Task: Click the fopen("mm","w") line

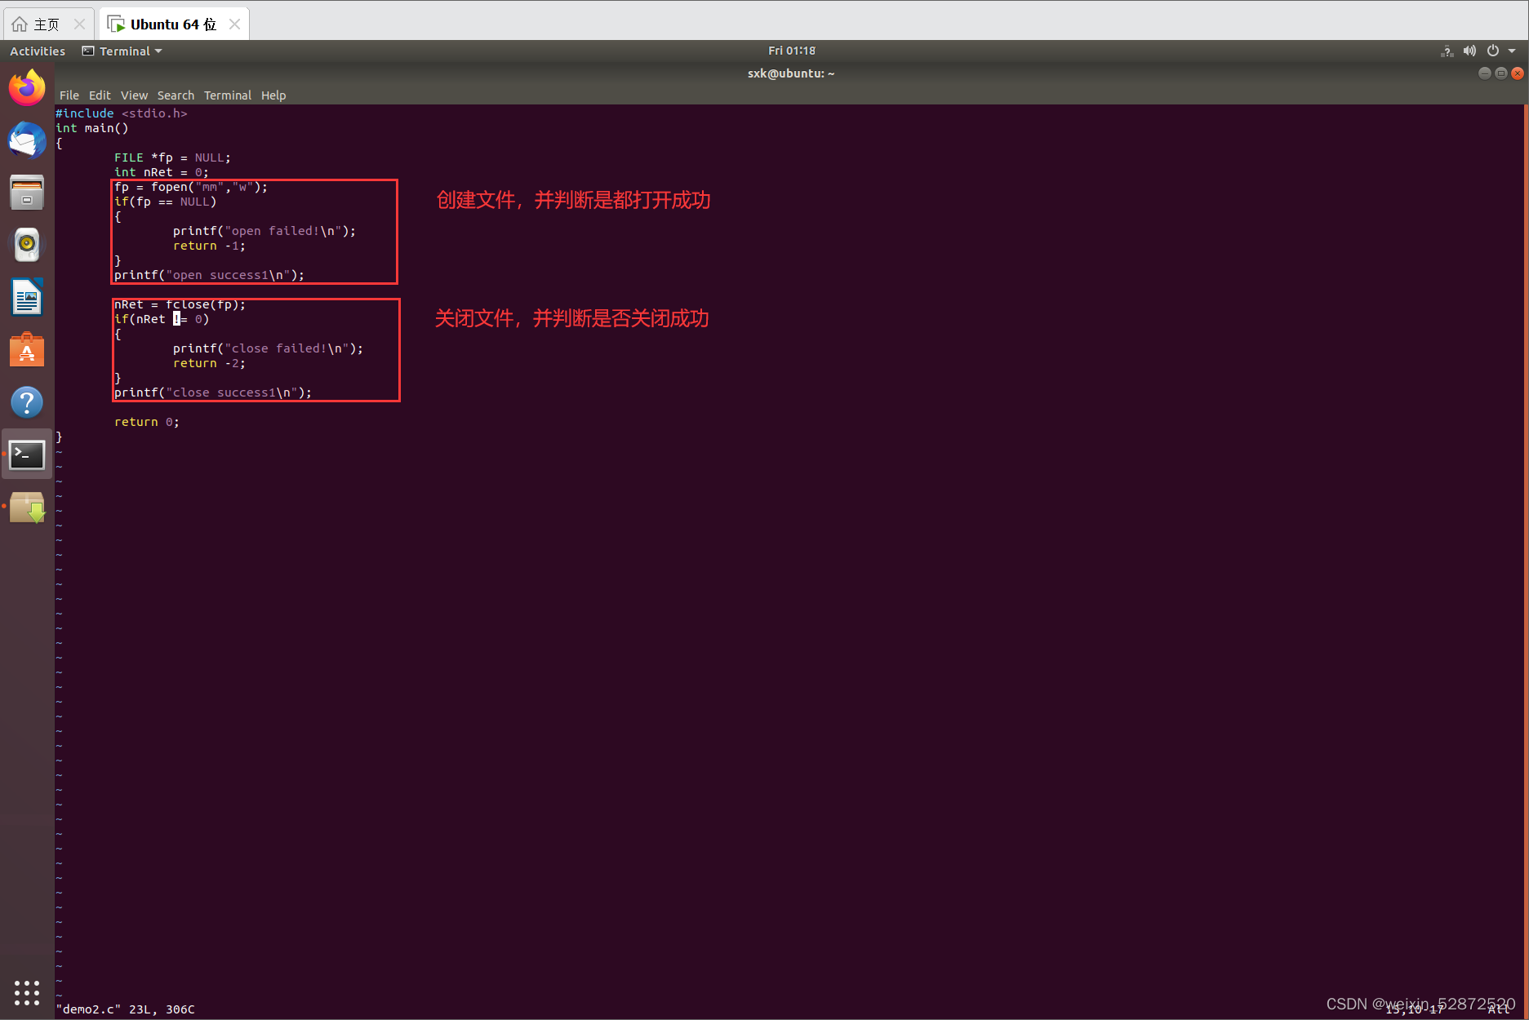Action: coord(191,187)
